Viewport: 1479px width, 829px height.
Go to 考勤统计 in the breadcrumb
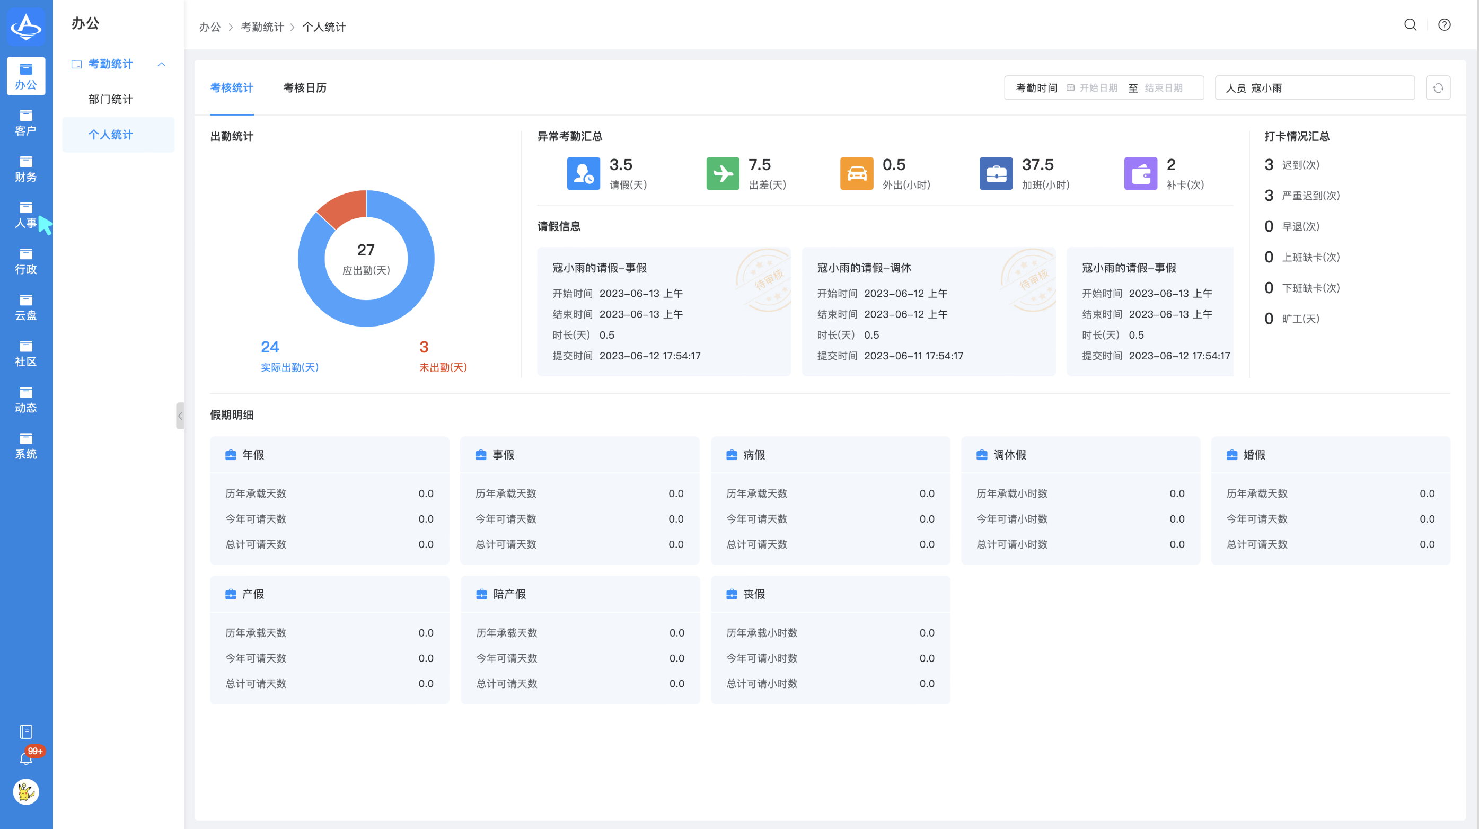click(262, 27)
